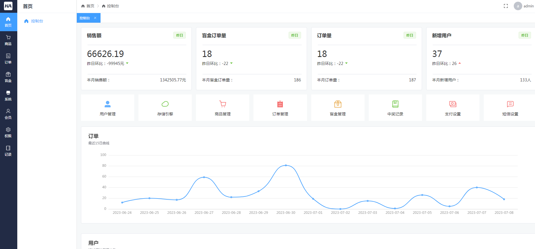Open the 用户管理 shortcut icon
This screenshot has width=535, height=249.
click(108, 104)
